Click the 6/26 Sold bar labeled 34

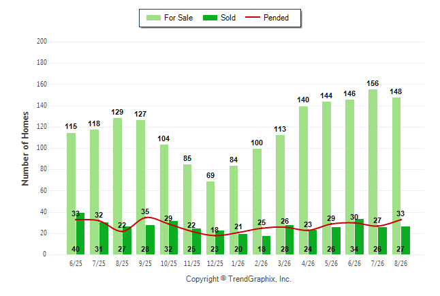click(359, 237)
